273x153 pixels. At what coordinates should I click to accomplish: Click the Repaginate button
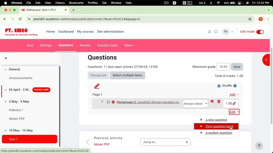[98, 75]
